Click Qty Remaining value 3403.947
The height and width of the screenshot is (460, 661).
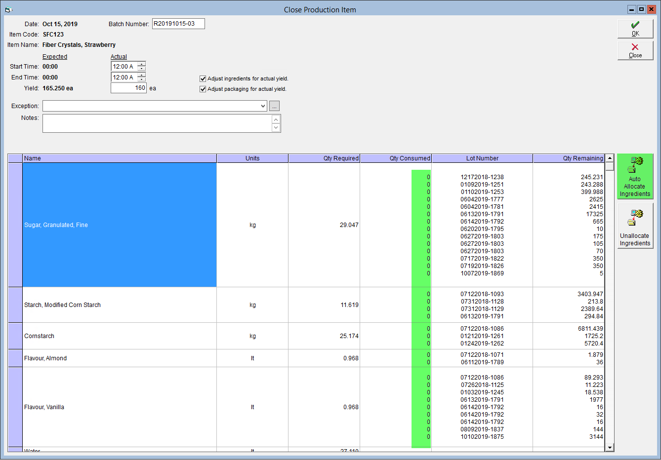point(590,294)
